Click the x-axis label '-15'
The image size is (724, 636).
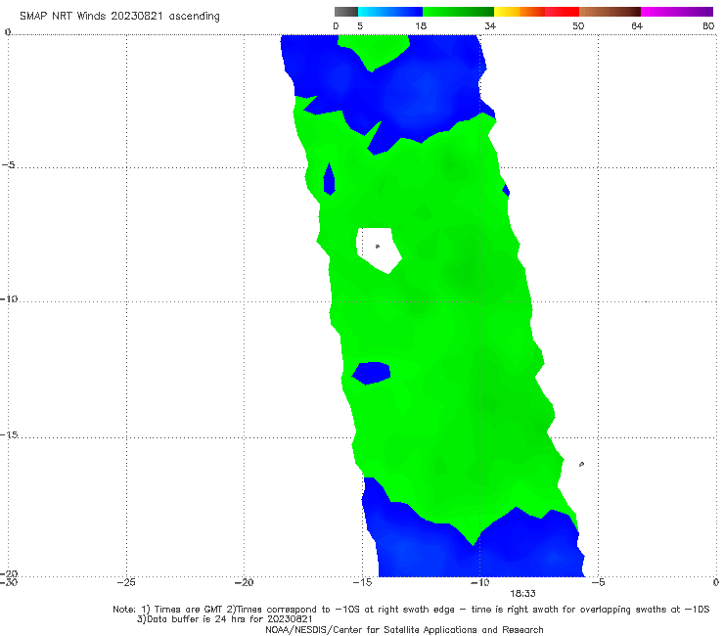click(362, 583)
